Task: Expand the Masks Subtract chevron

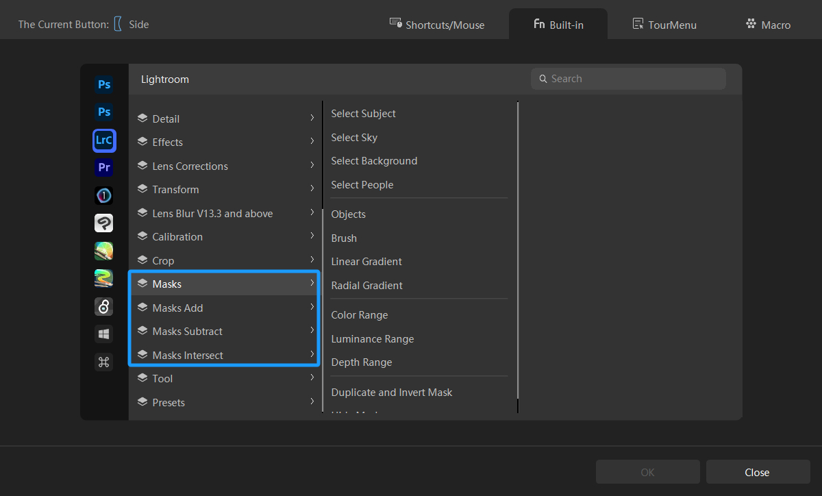Action: pos(312,330)
